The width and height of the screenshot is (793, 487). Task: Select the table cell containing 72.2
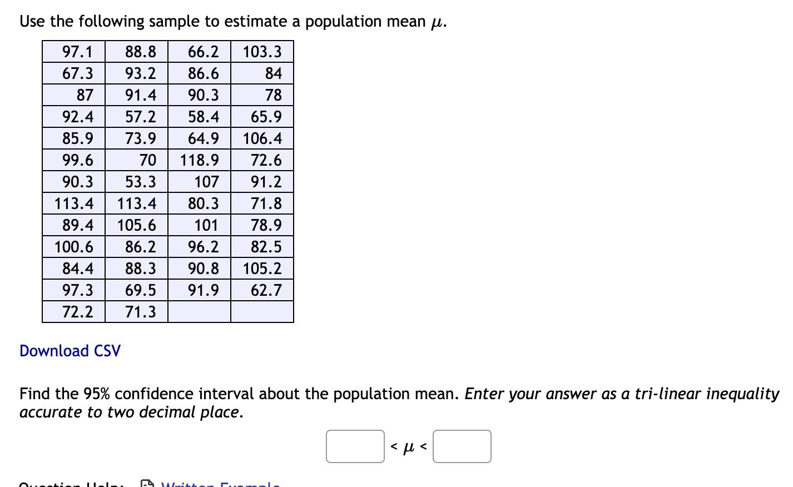click(73, 312)
